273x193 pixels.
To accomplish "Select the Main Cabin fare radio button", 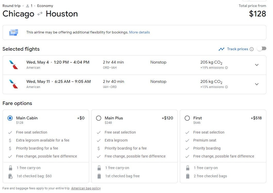I will [x=10, y=118].
